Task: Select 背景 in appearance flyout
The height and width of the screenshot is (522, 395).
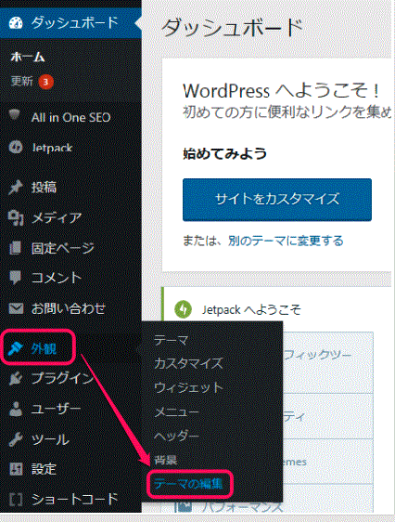Action: pos(165,460)
